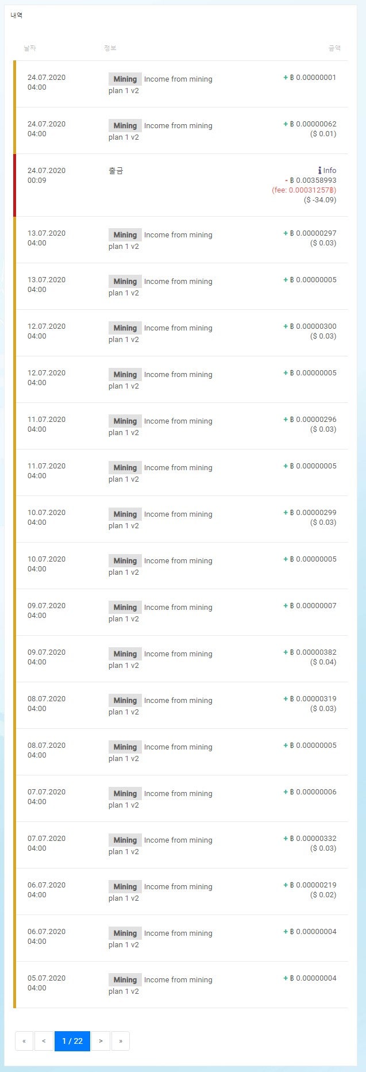This screenshot has height=1072, width=366.
Task: Select the Mining badge beside the 10.07.2020 entry
Action: click(x=125, y=514)
